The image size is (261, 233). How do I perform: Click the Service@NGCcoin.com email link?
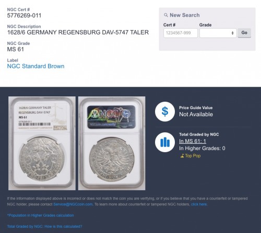(73, 204)
